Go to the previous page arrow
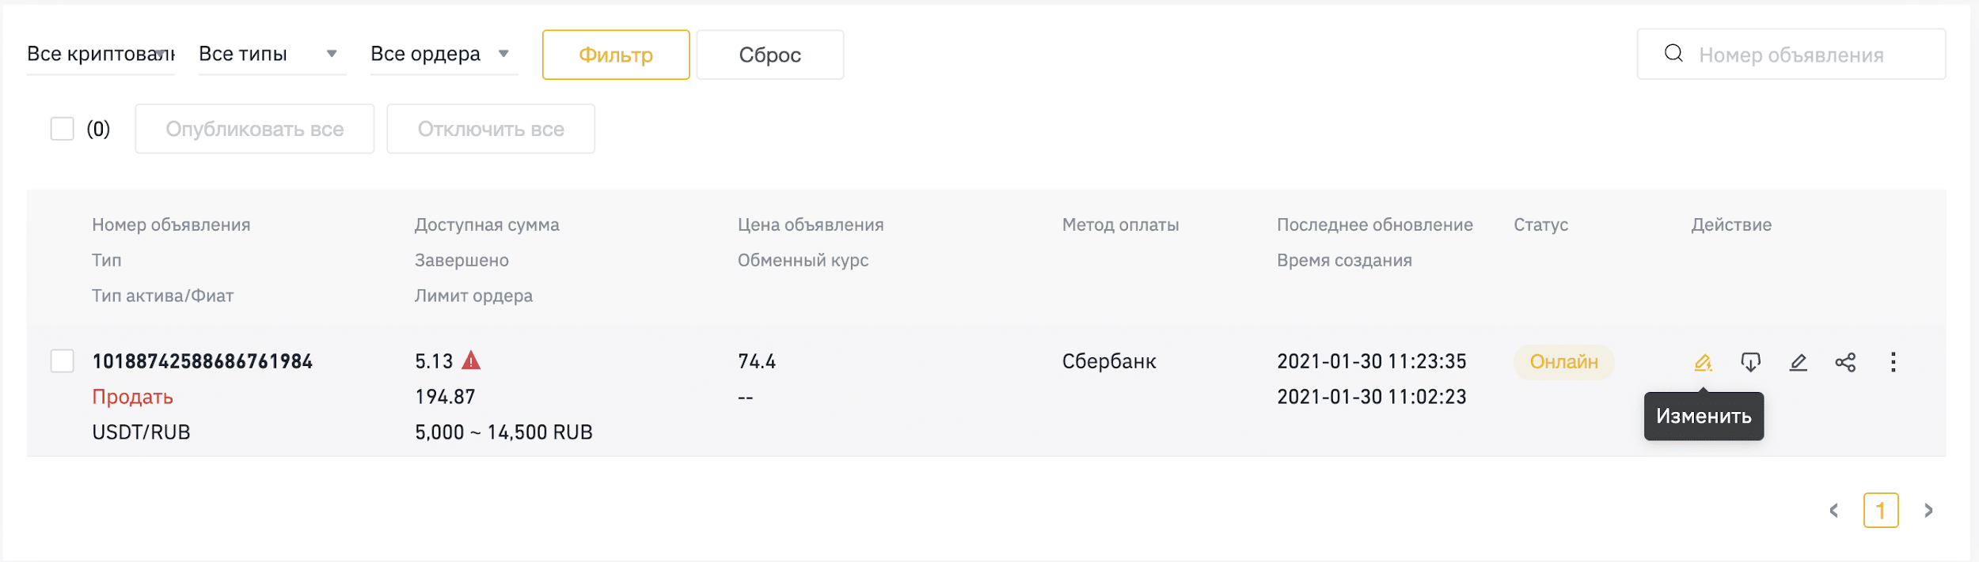The width and height of the screenshot is (1979, 562). point(1833,511)
